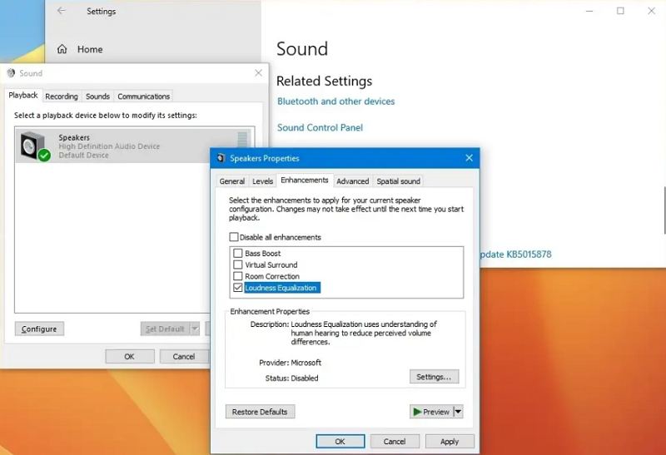Open Bluetooth and other devices link

click(x=336, y=101)
